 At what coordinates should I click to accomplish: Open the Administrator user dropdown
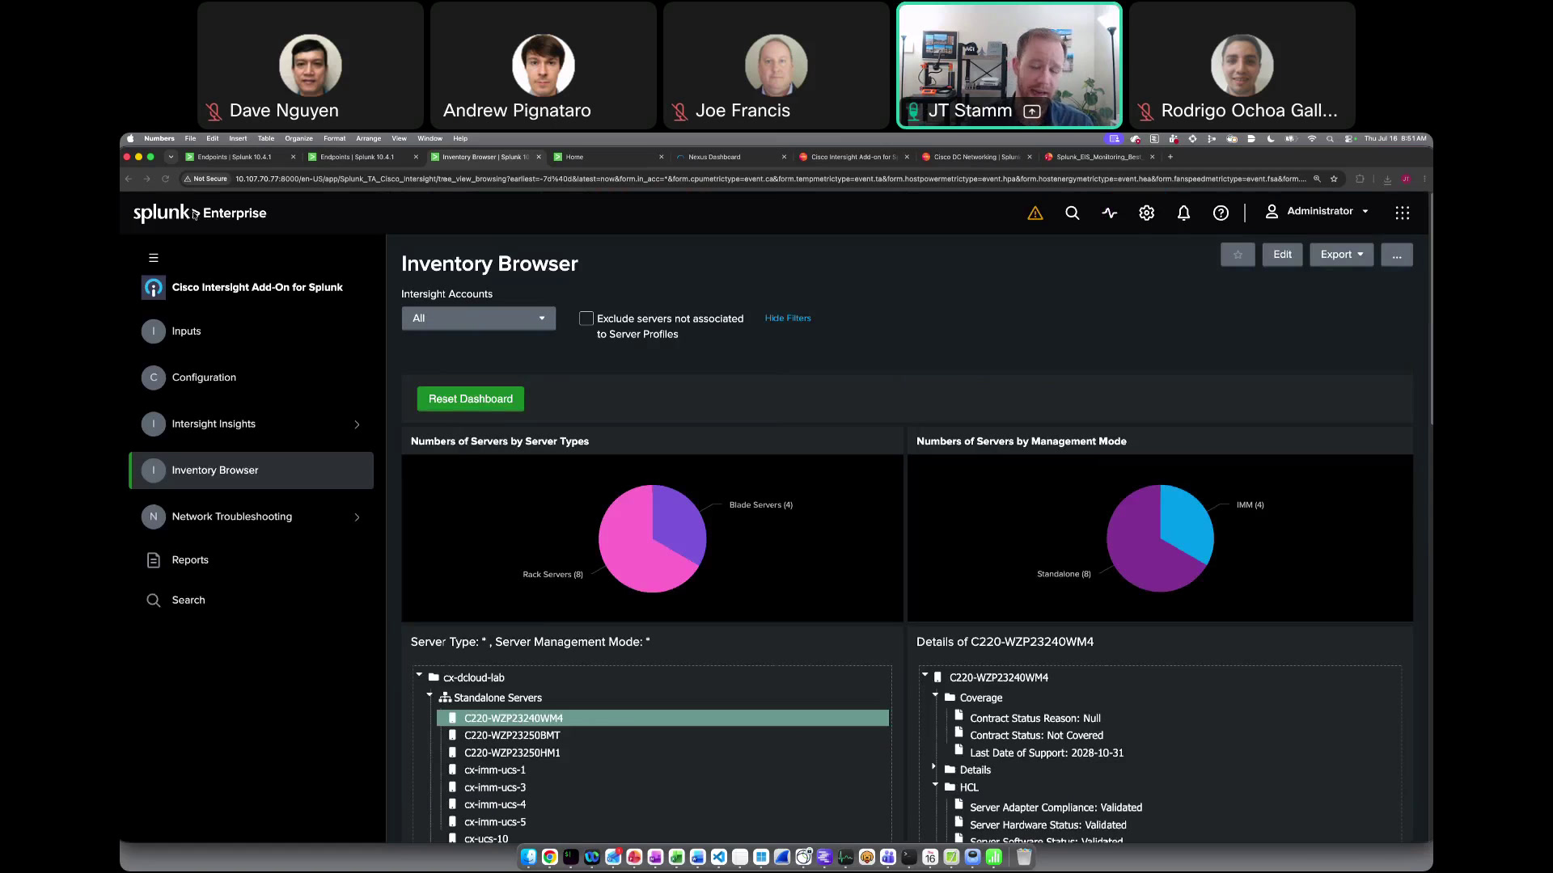click(x=1317, y=212)
